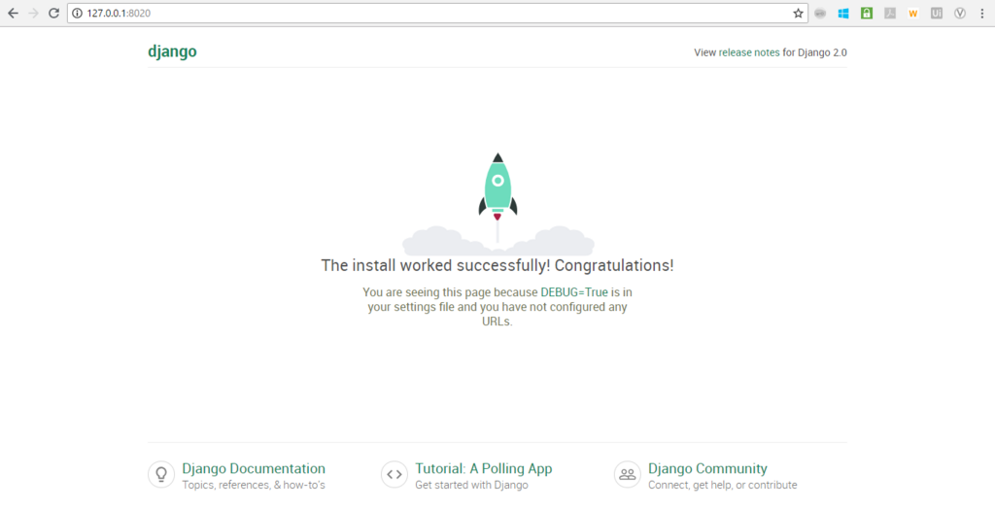Screen dimensions: 995x509
Task: Click the lightbulb Documentation icon
Action: click(x=161, y=475)
